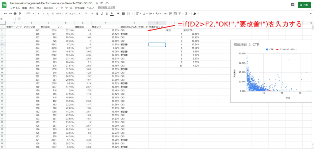The width and height of the screenshot is (314, 149).
Task: Click the fill color bucket icon
Action: [118, 14]
